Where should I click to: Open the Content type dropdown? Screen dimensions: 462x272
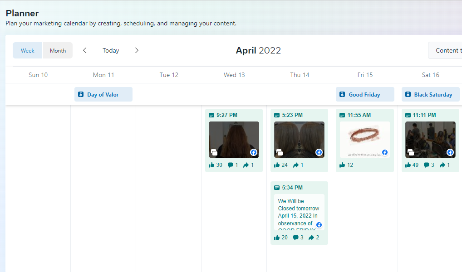[x=445, y=50]
